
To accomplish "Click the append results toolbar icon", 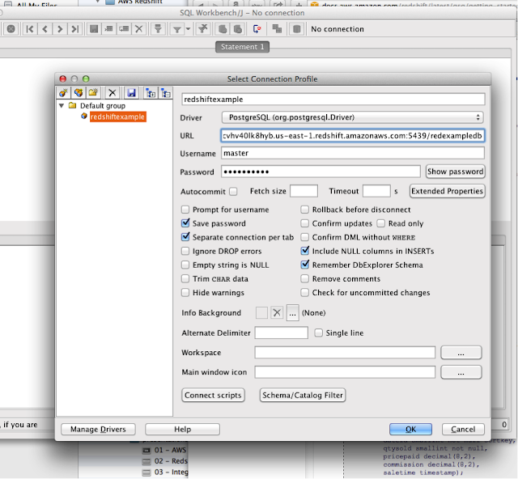I will pyautogui.click(x=277, y=29).
